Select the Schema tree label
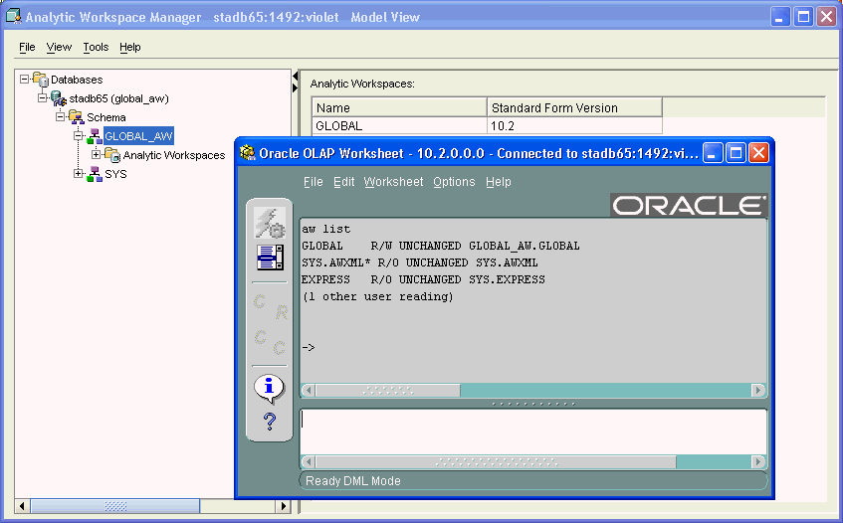The width and height of the screenshot is (843, 523). click(x=106, y=117)
